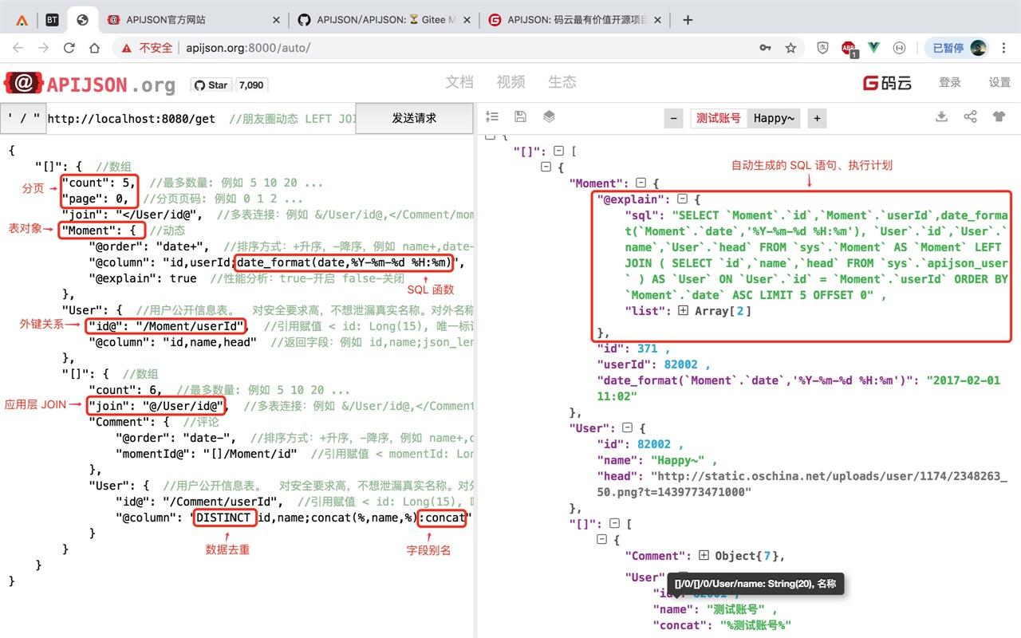
Task: Open the 生态 menu item in the header
Action: click(561, 81)
